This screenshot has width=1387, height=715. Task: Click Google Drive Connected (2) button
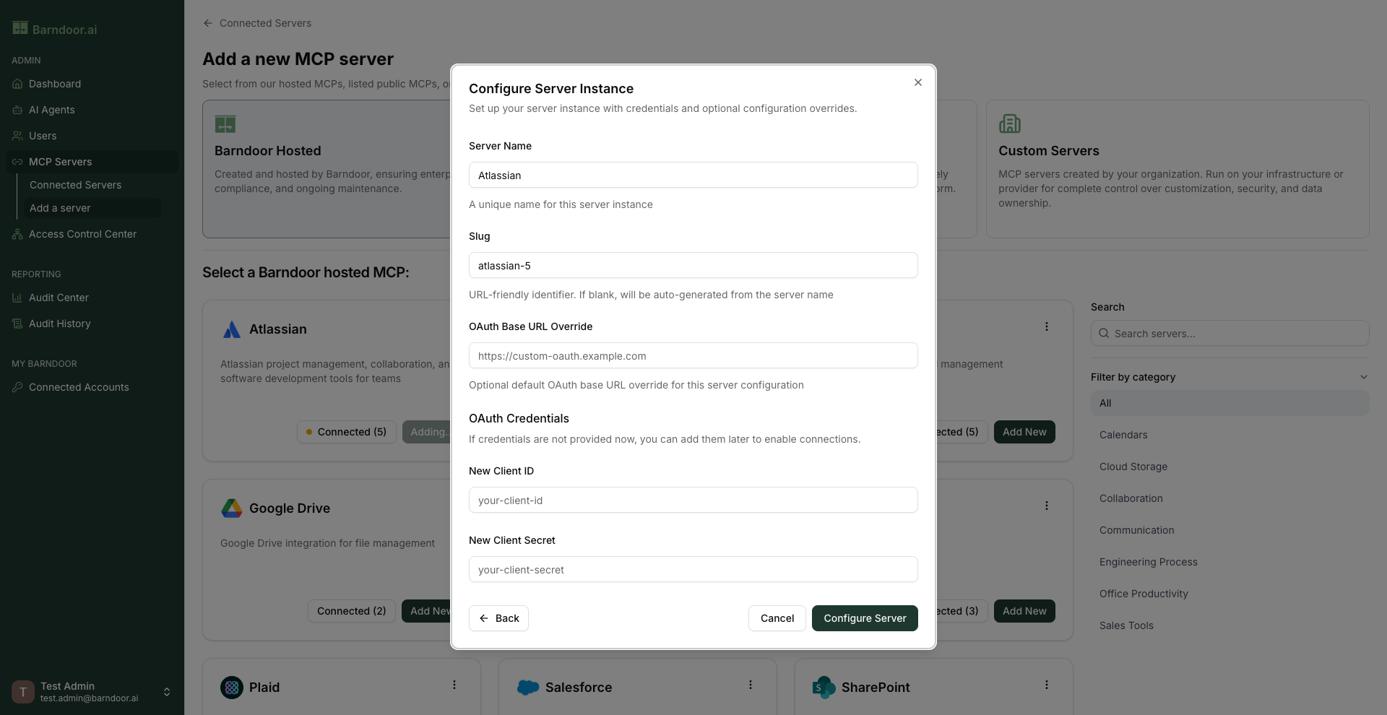pyautogui.click(x=352, y=611)
